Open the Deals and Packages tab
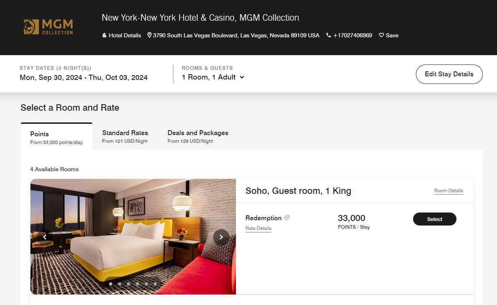The height and width of the screenshot is (305, 497). coord(198,136)
